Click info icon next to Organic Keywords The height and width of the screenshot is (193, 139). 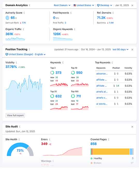click(75, 29)
